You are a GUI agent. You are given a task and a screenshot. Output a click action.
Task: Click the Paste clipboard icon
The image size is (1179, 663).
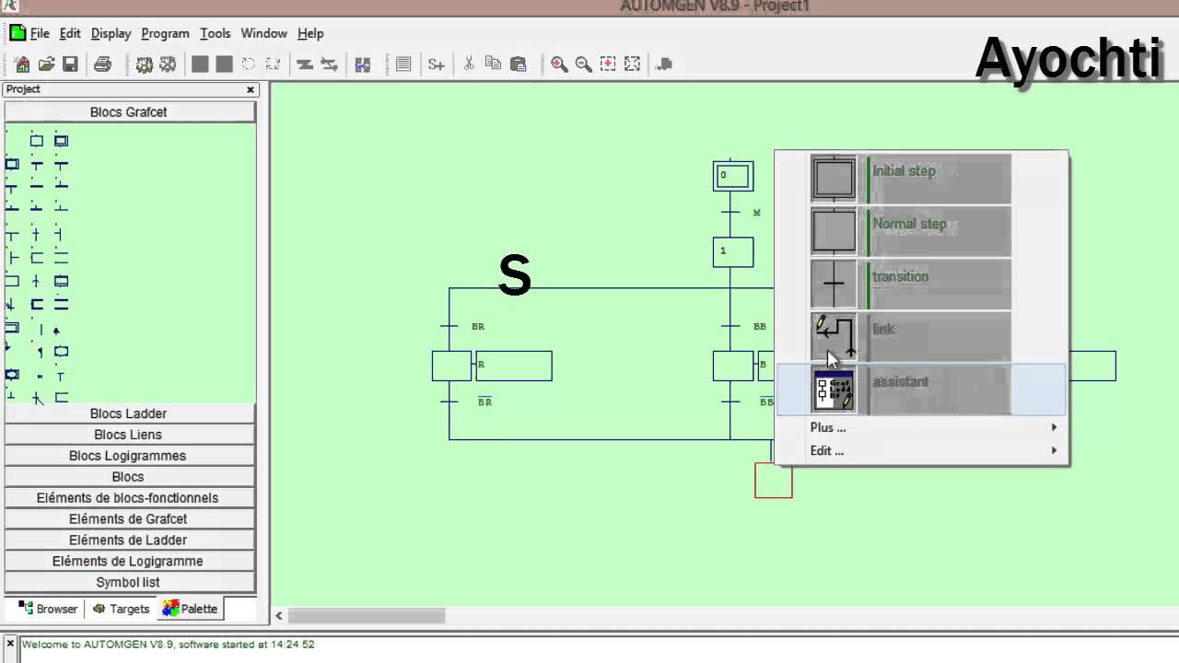(518, 64)
